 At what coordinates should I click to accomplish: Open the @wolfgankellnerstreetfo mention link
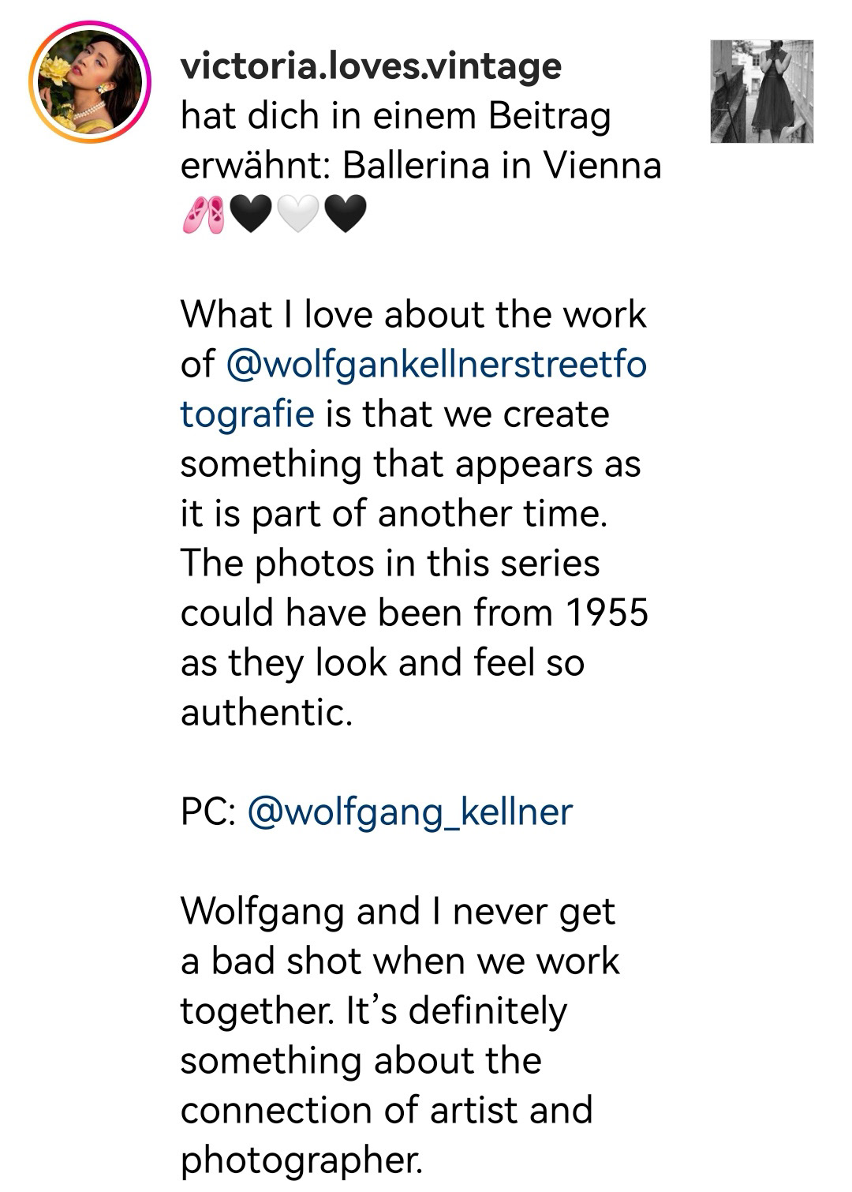point(436,365)
